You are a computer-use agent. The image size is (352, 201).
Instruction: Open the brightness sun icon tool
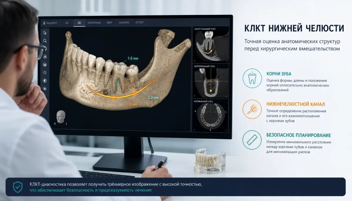click(x=45, y=72)
